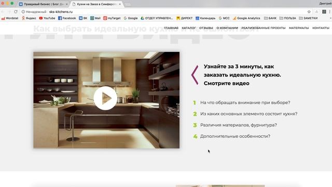The height and width of the screenshot is (187, 332).
Task: Open the Календарь bookmark
Action: click(x=205, y=18)
